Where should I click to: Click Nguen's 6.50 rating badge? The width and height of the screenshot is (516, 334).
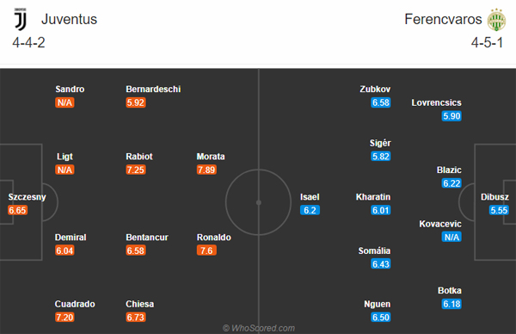[x=381, y=317]
